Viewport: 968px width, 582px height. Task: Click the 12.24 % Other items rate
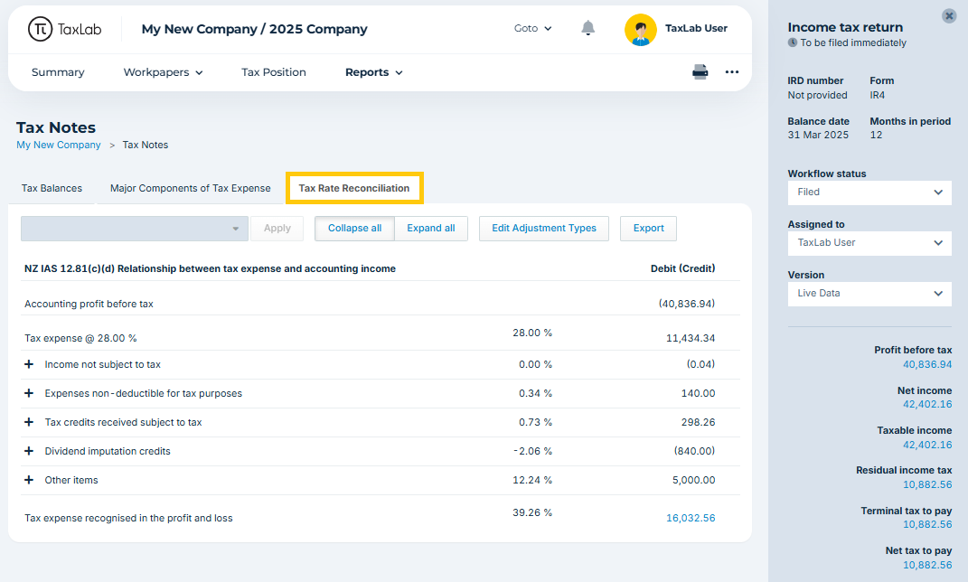coord(532,480)
